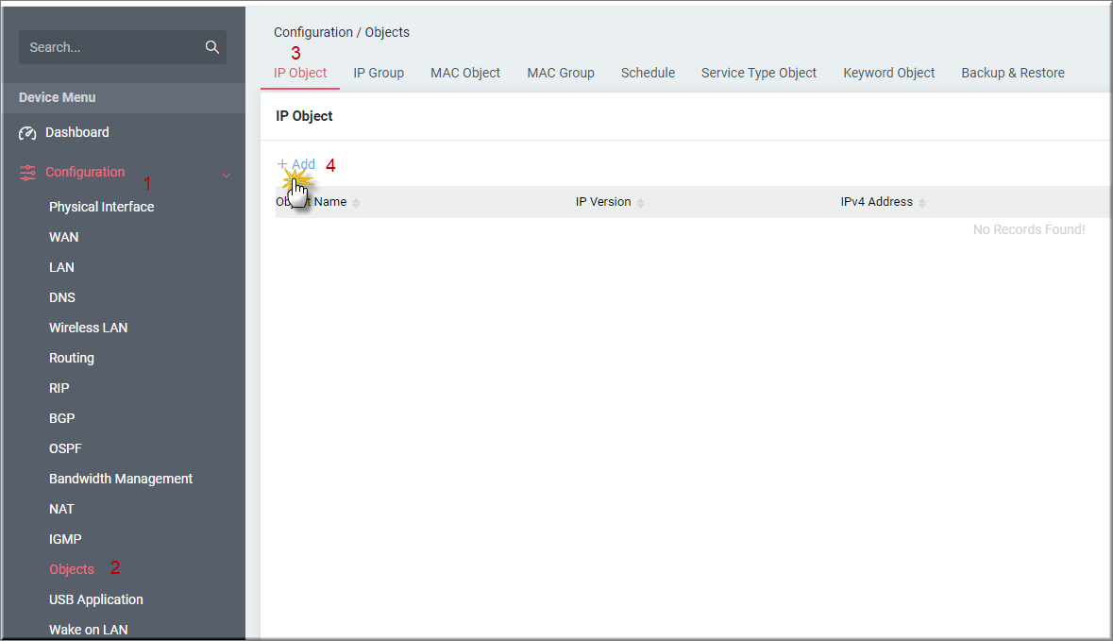Open the MAC Object tab

pos(465,73)
